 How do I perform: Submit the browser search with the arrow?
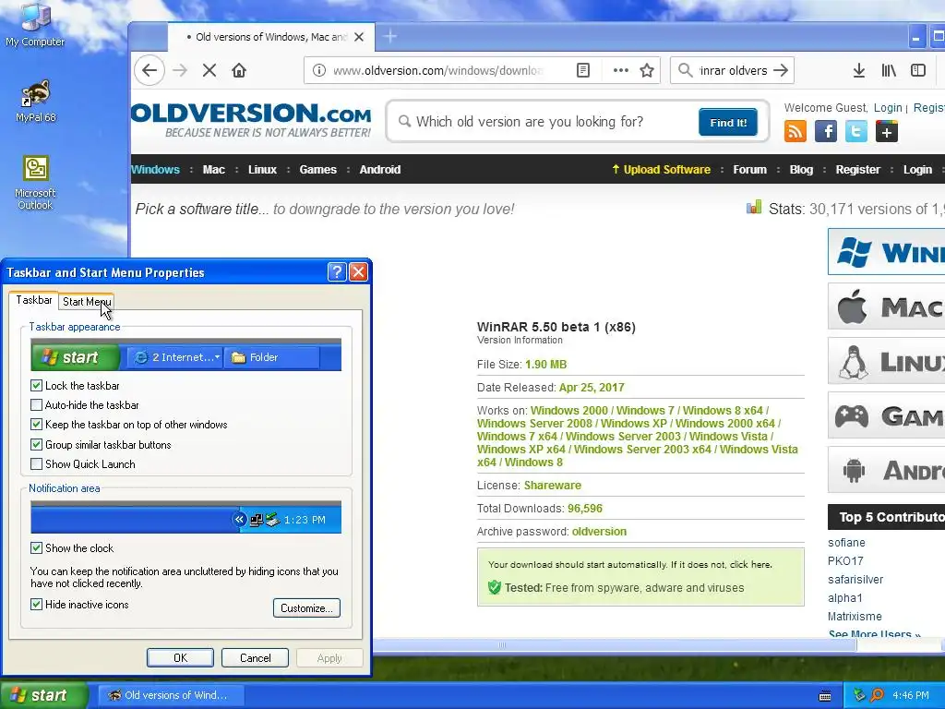tap(781, 70)
